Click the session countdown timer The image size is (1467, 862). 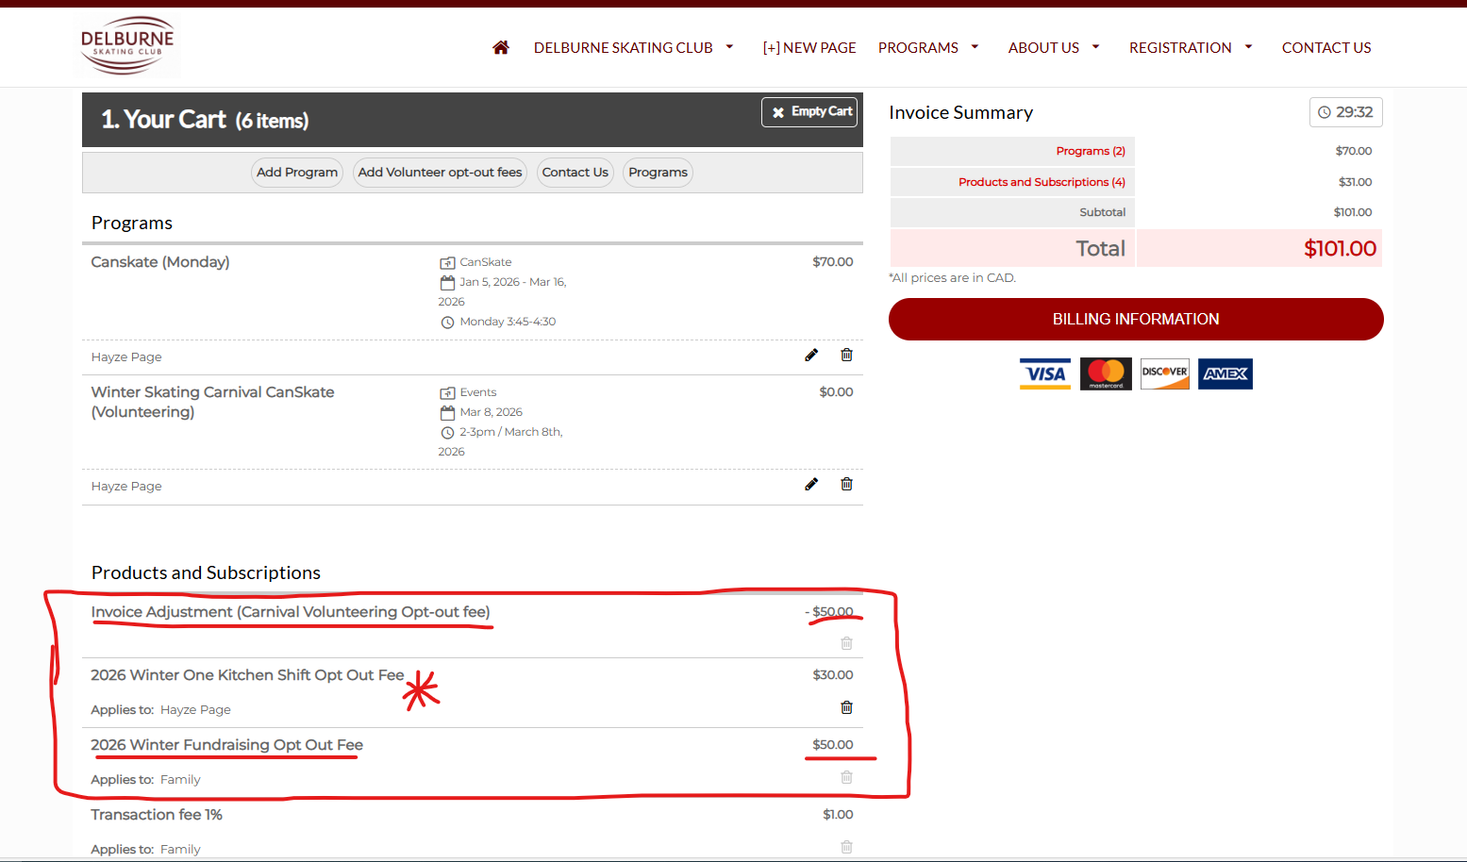point(1345,112)
